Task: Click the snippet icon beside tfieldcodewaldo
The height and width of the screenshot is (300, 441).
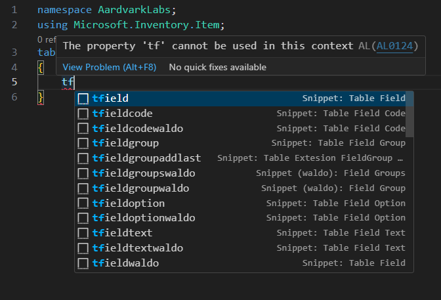Action: coord(83,129)
